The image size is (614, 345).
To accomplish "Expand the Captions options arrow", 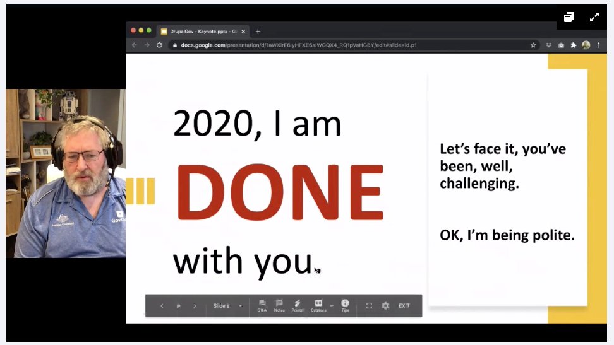I will point(332,305).
